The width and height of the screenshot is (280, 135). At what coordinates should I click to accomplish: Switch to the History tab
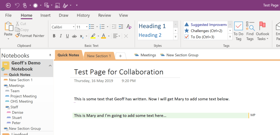tap(83, 15)
